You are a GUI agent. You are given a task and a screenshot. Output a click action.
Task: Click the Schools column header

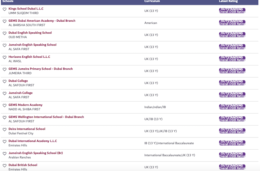8,2
